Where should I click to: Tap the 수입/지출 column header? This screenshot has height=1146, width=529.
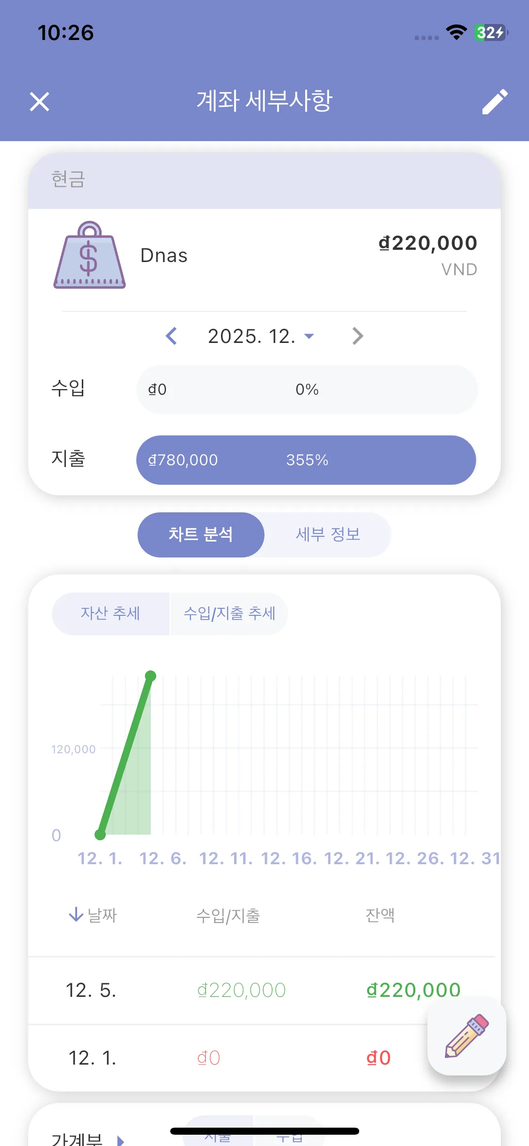point(228,915)
